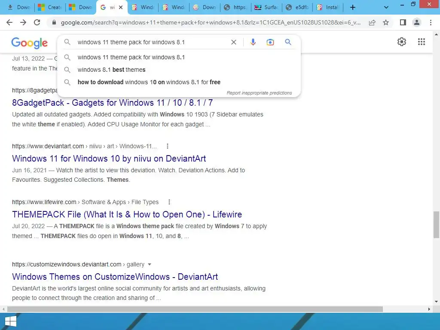Screen dimensions: 440x330
Task: Click the horizontal scrollbar thumb
Action: click(195, 309)
